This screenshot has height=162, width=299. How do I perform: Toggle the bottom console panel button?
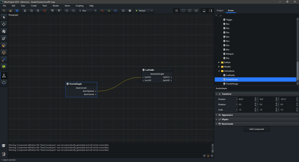tap(204, 10)
